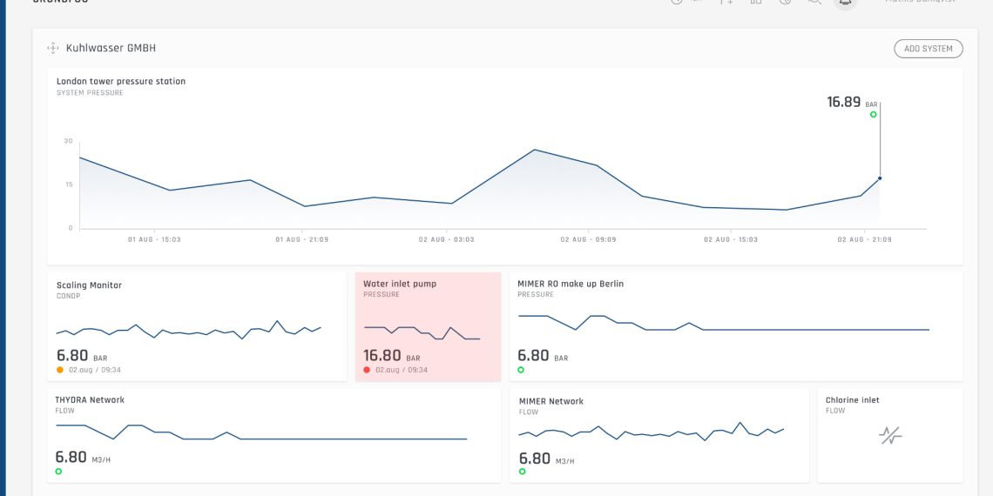Click the MIMER RO make up Berlin sparkline
The image size is (993, 496).
(x=723, y=324)
